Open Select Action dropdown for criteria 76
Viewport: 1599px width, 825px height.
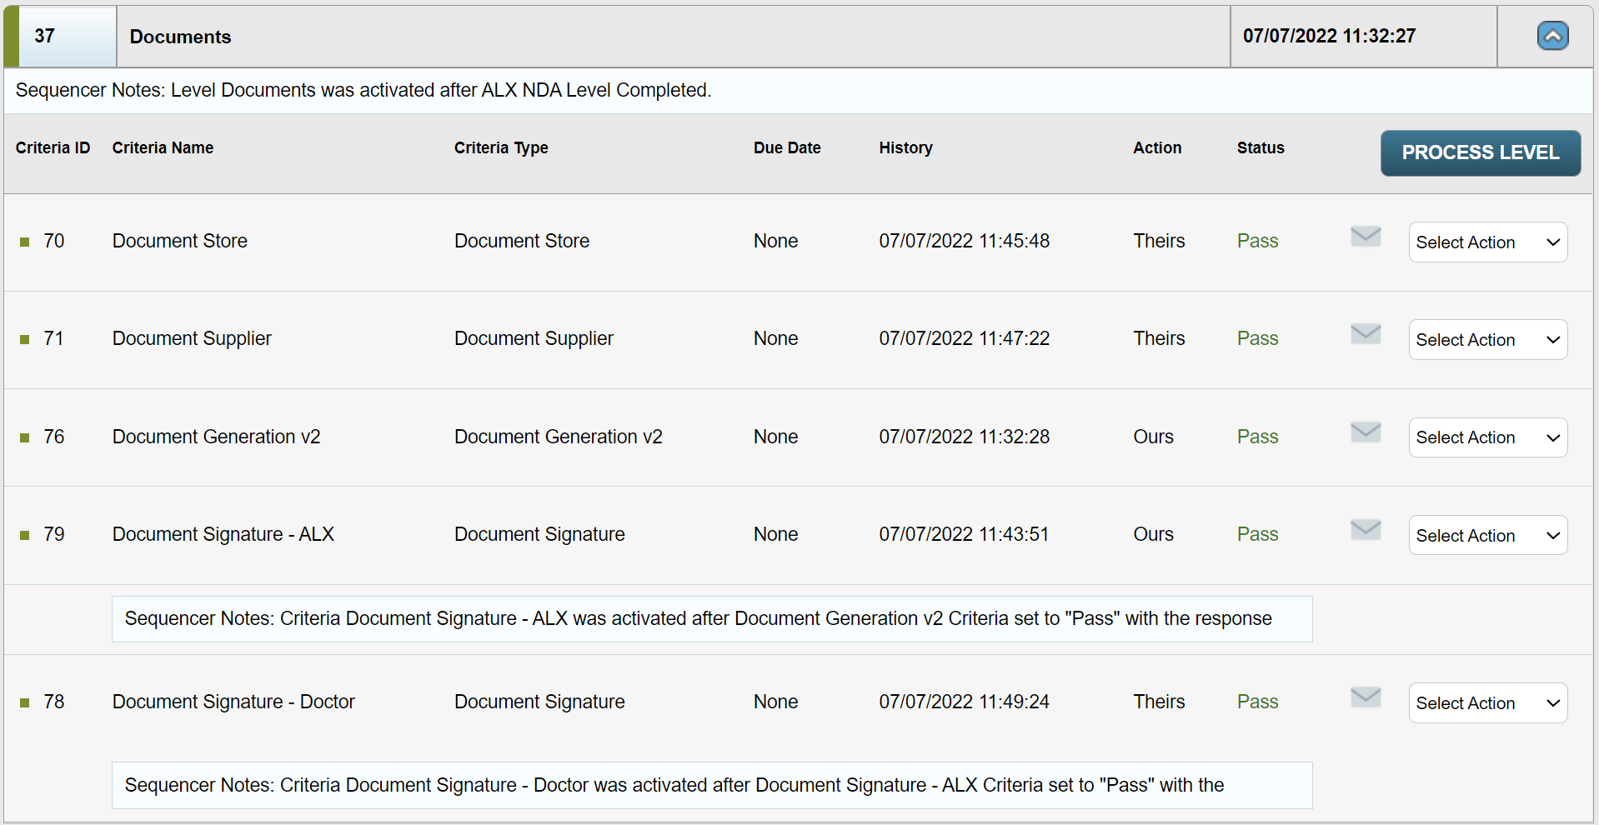1488,437
